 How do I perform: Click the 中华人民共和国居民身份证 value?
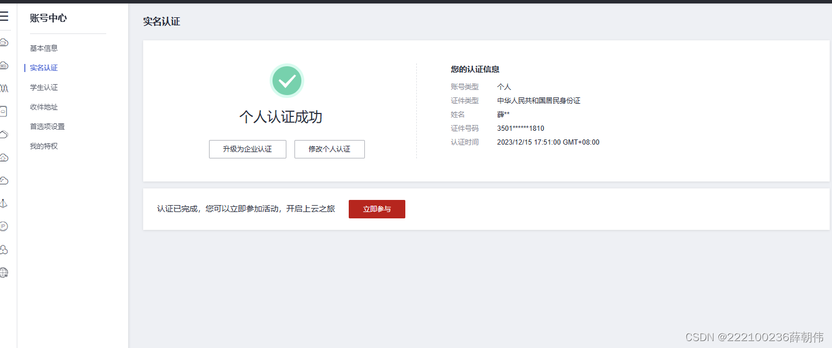[x=539, y=101]
